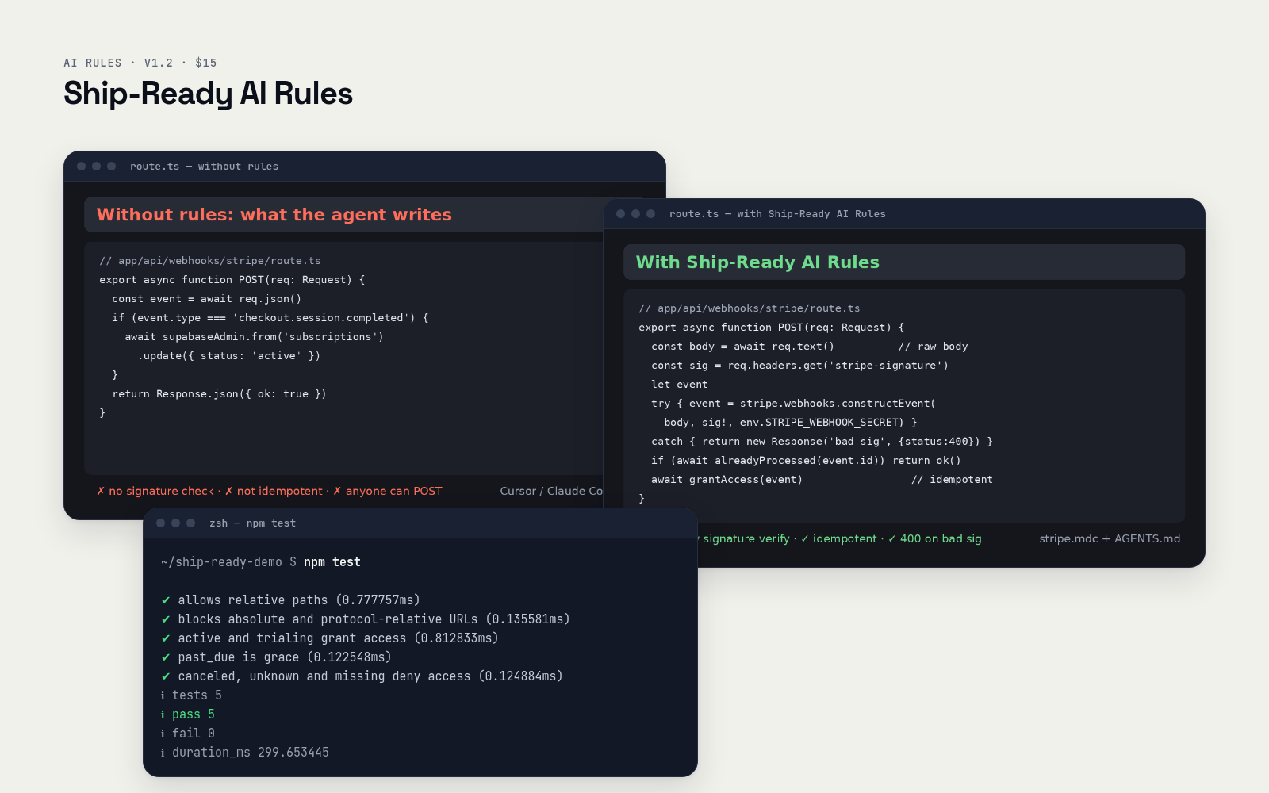Click the 'active and trialing grant access' result

(x=338, y=638)
